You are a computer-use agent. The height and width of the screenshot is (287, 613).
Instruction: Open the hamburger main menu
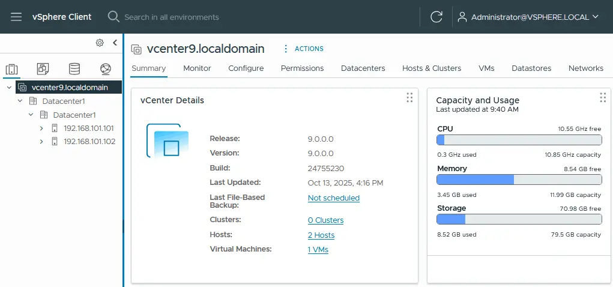16,17
